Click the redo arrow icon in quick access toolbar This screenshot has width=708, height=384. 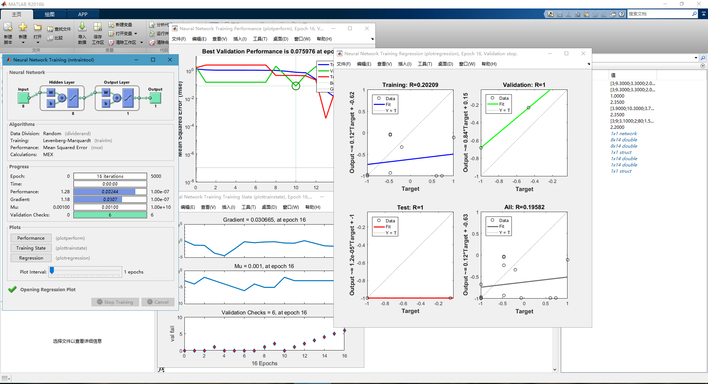click(604, 14)
